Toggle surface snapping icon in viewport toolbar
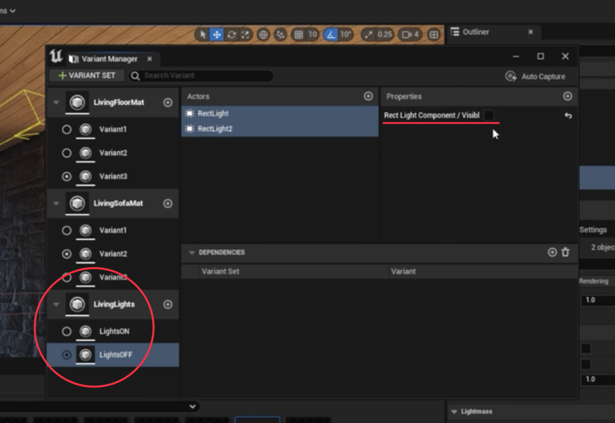Image resolution: width=615 pixels, height=423 pixels. point(281,35)
